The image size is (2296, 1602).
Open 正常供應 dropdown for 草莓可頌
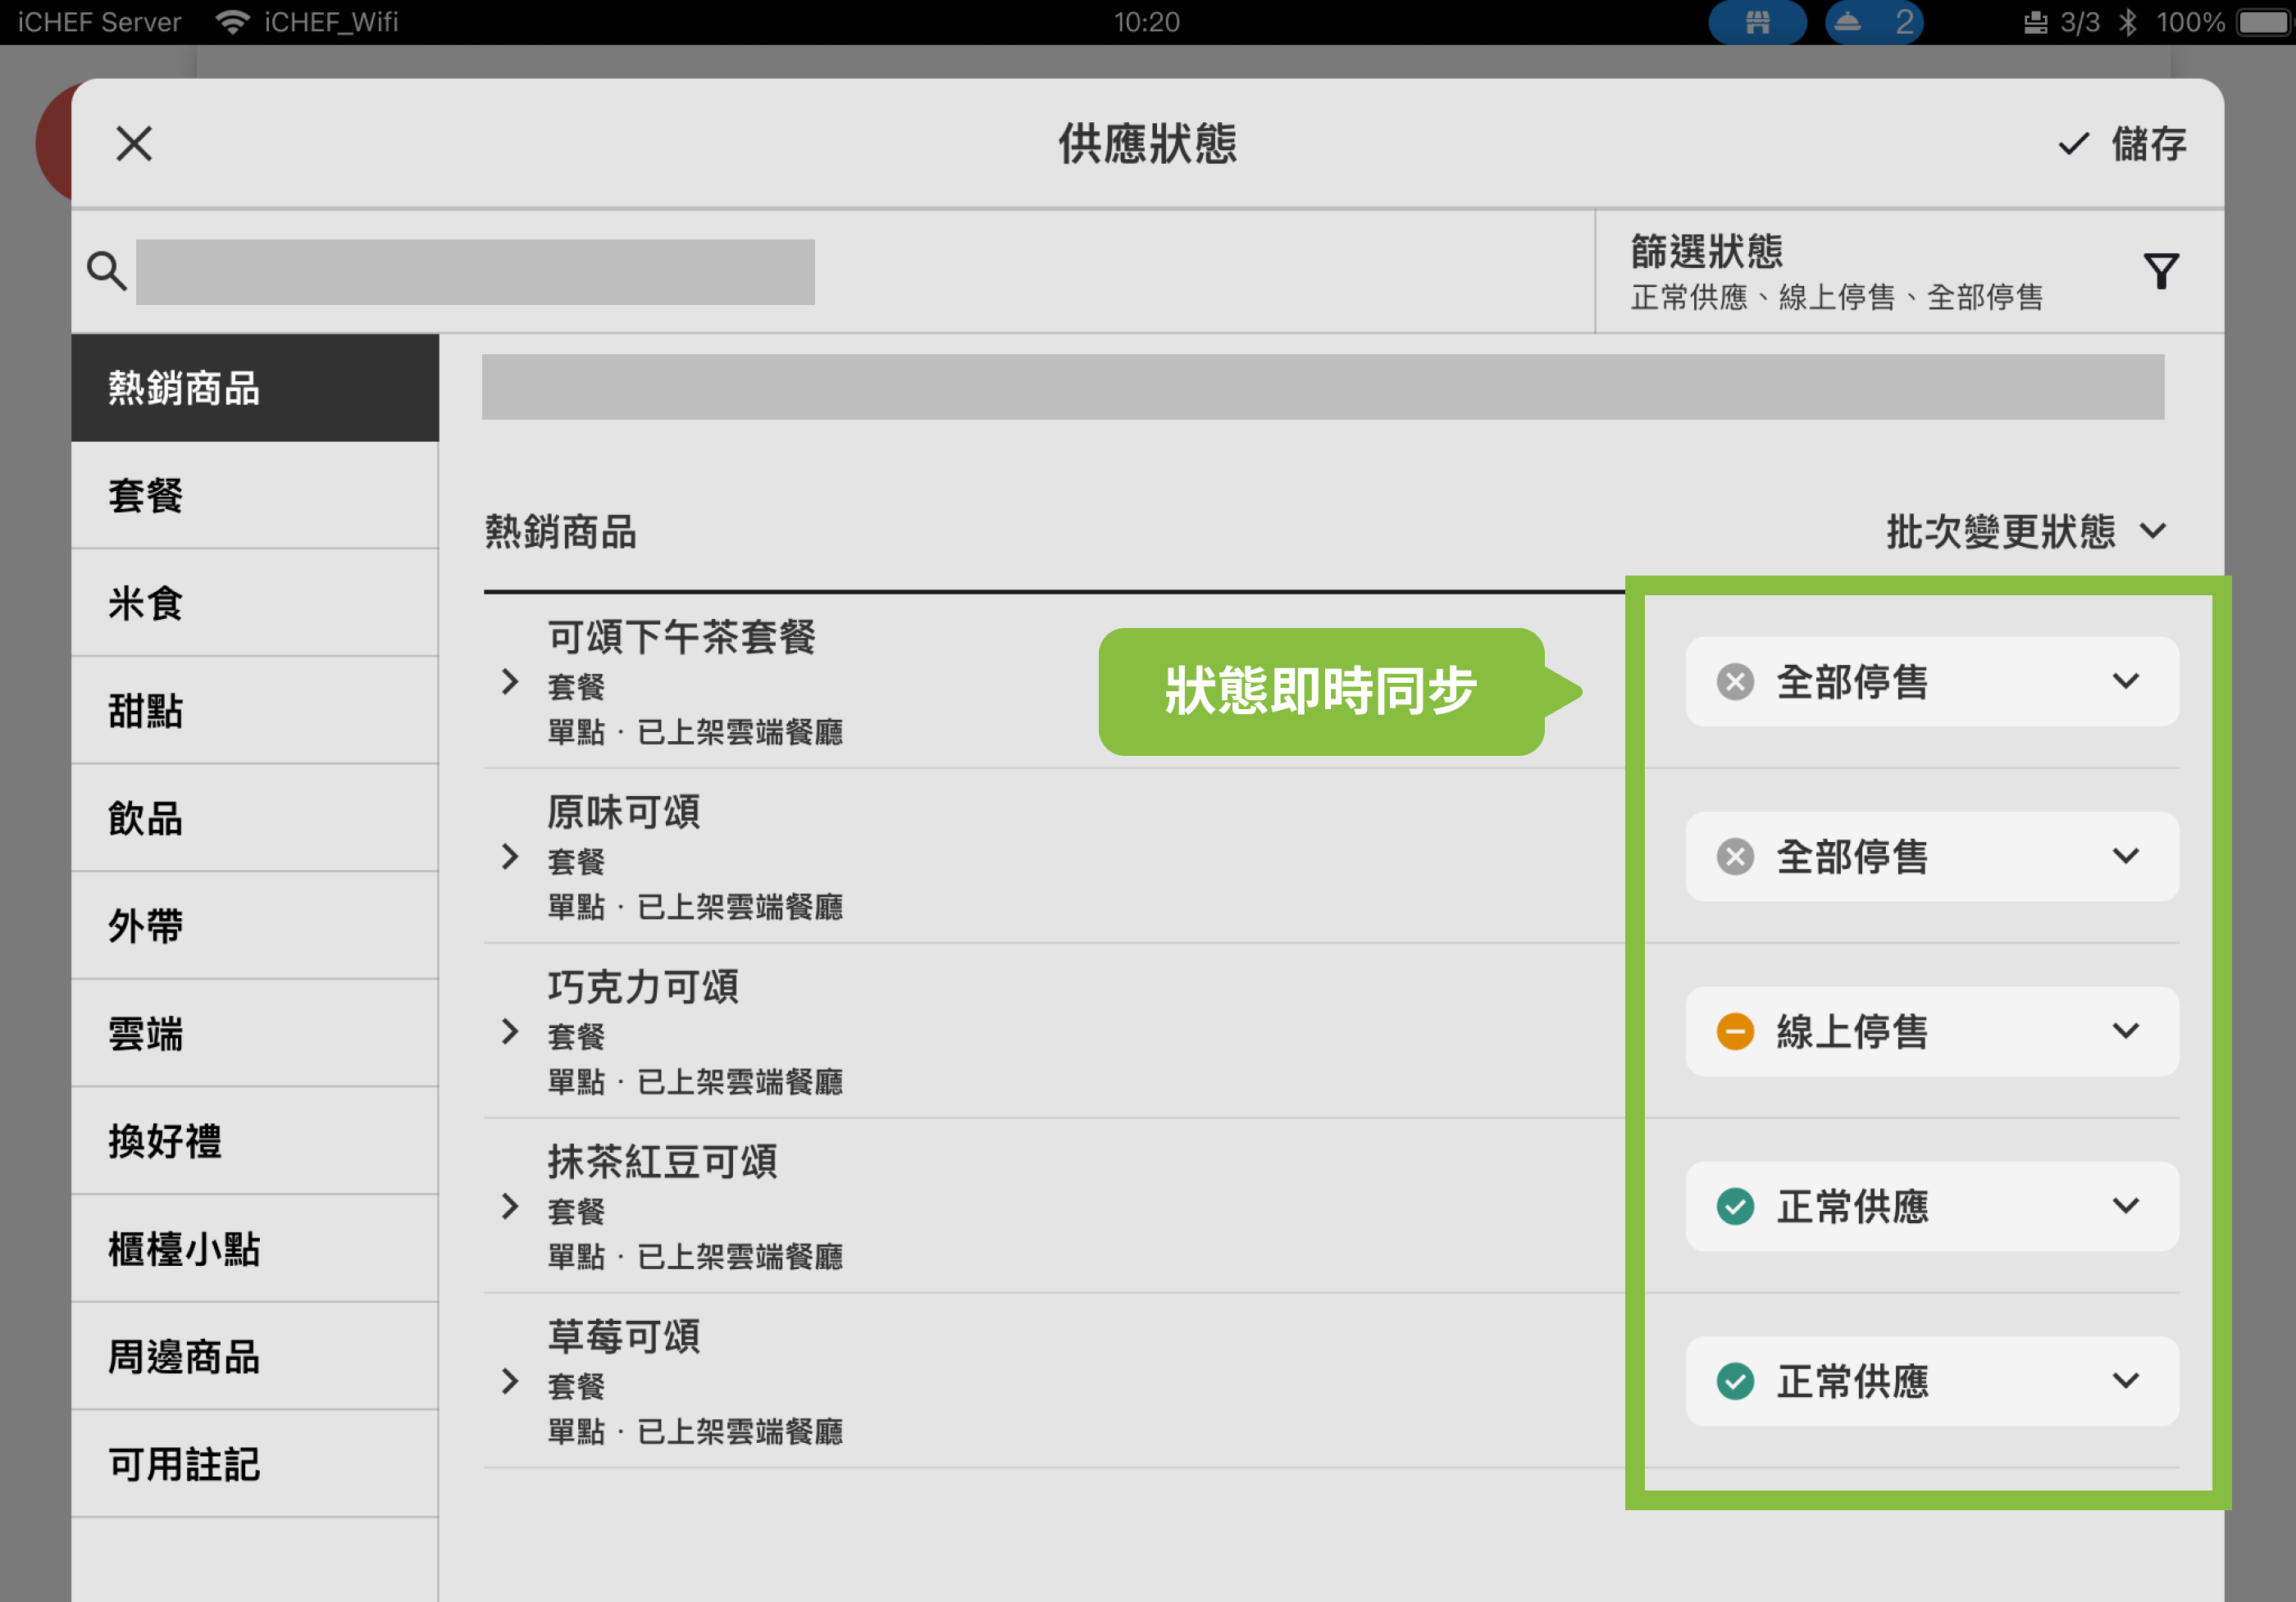point(1931,1381)
